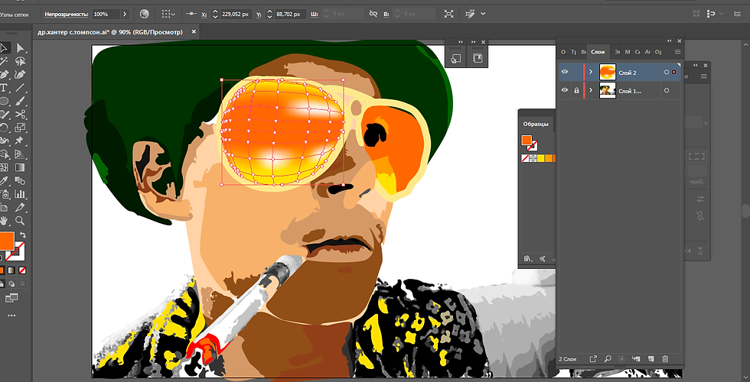Expand Слой 1 contents chevron
750x382 pixels.
591,90
